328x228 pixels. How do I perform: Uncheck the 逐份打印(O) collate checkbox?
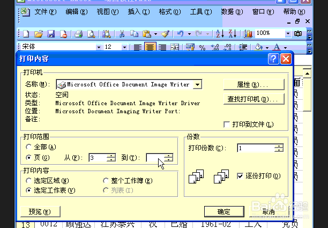pos(240,176)
